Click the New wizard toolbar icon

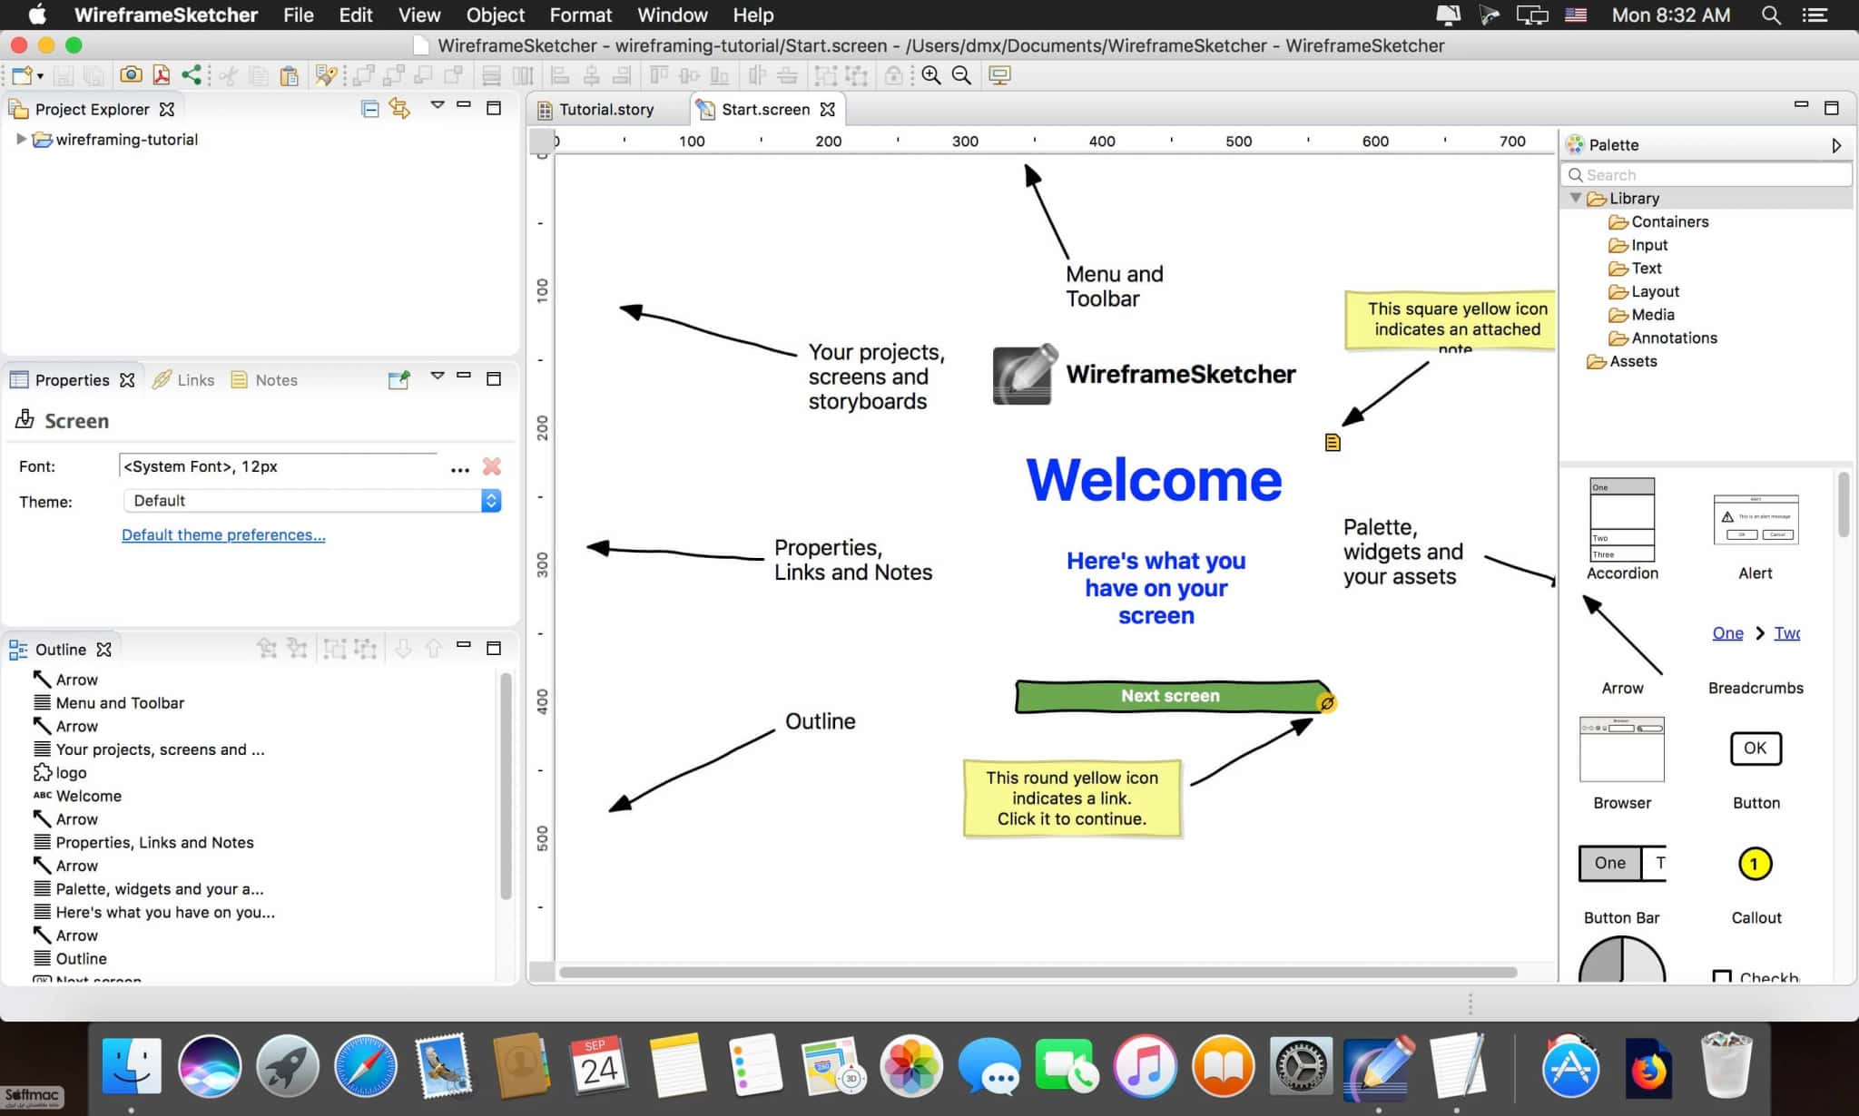pos(22,75)
